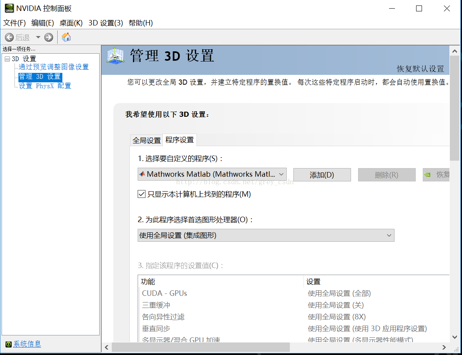Click the 删除(R) button
This screenshot has height=355, width=462.
point(387,175)
